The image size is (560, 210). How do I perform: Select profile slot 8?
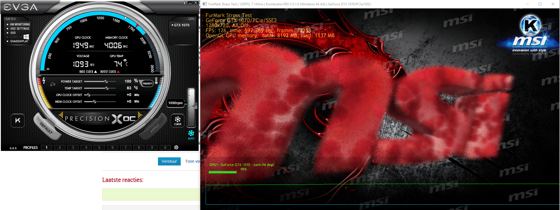pyautogui.click(x=139, y=148)
